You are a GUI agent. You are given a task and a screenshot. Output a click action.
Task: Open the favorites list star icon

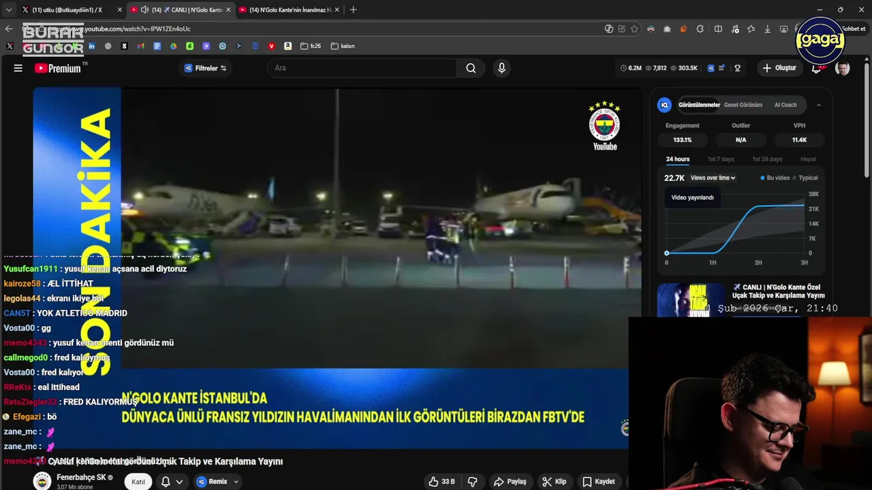pos(751,29)
